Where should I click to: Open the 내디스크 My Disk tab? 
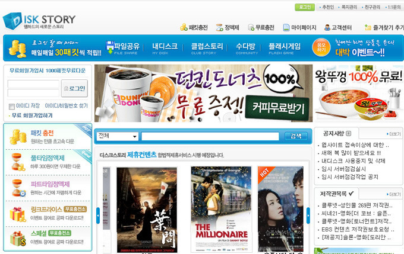point(165,48)
